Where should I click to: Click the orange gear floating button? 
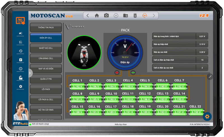(207, 117)
